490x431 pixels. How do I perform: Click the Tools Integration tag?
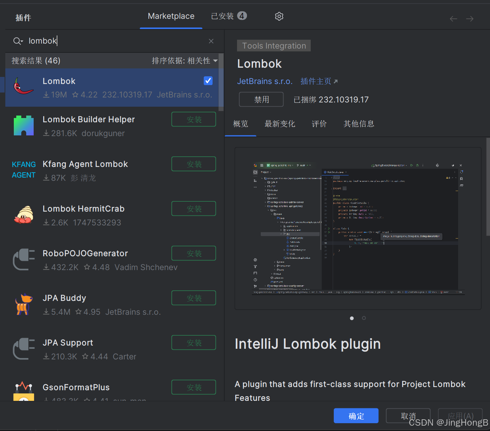(x=274, y=46)
